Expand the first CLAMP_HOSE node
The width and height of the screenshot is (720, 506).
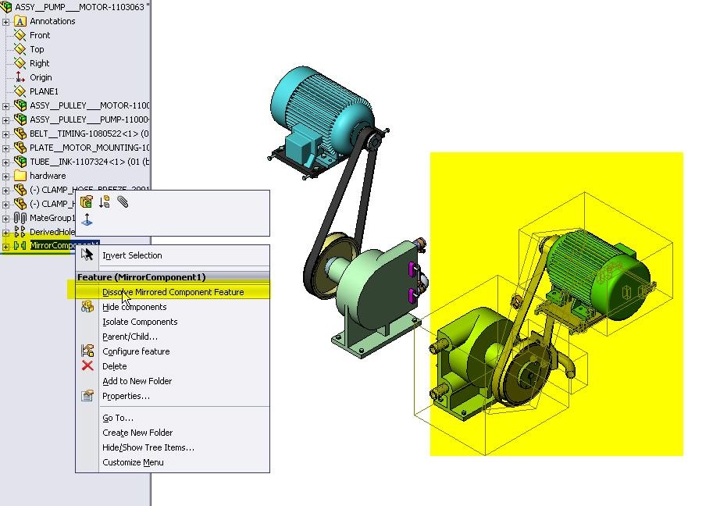(5, 191)
